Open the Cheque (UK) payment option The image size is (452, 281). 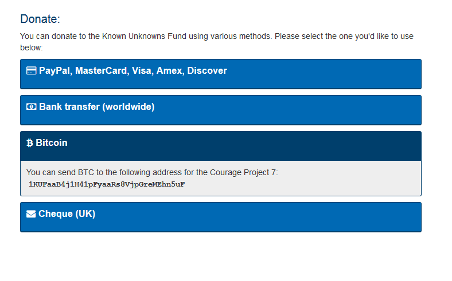[220, 217]
